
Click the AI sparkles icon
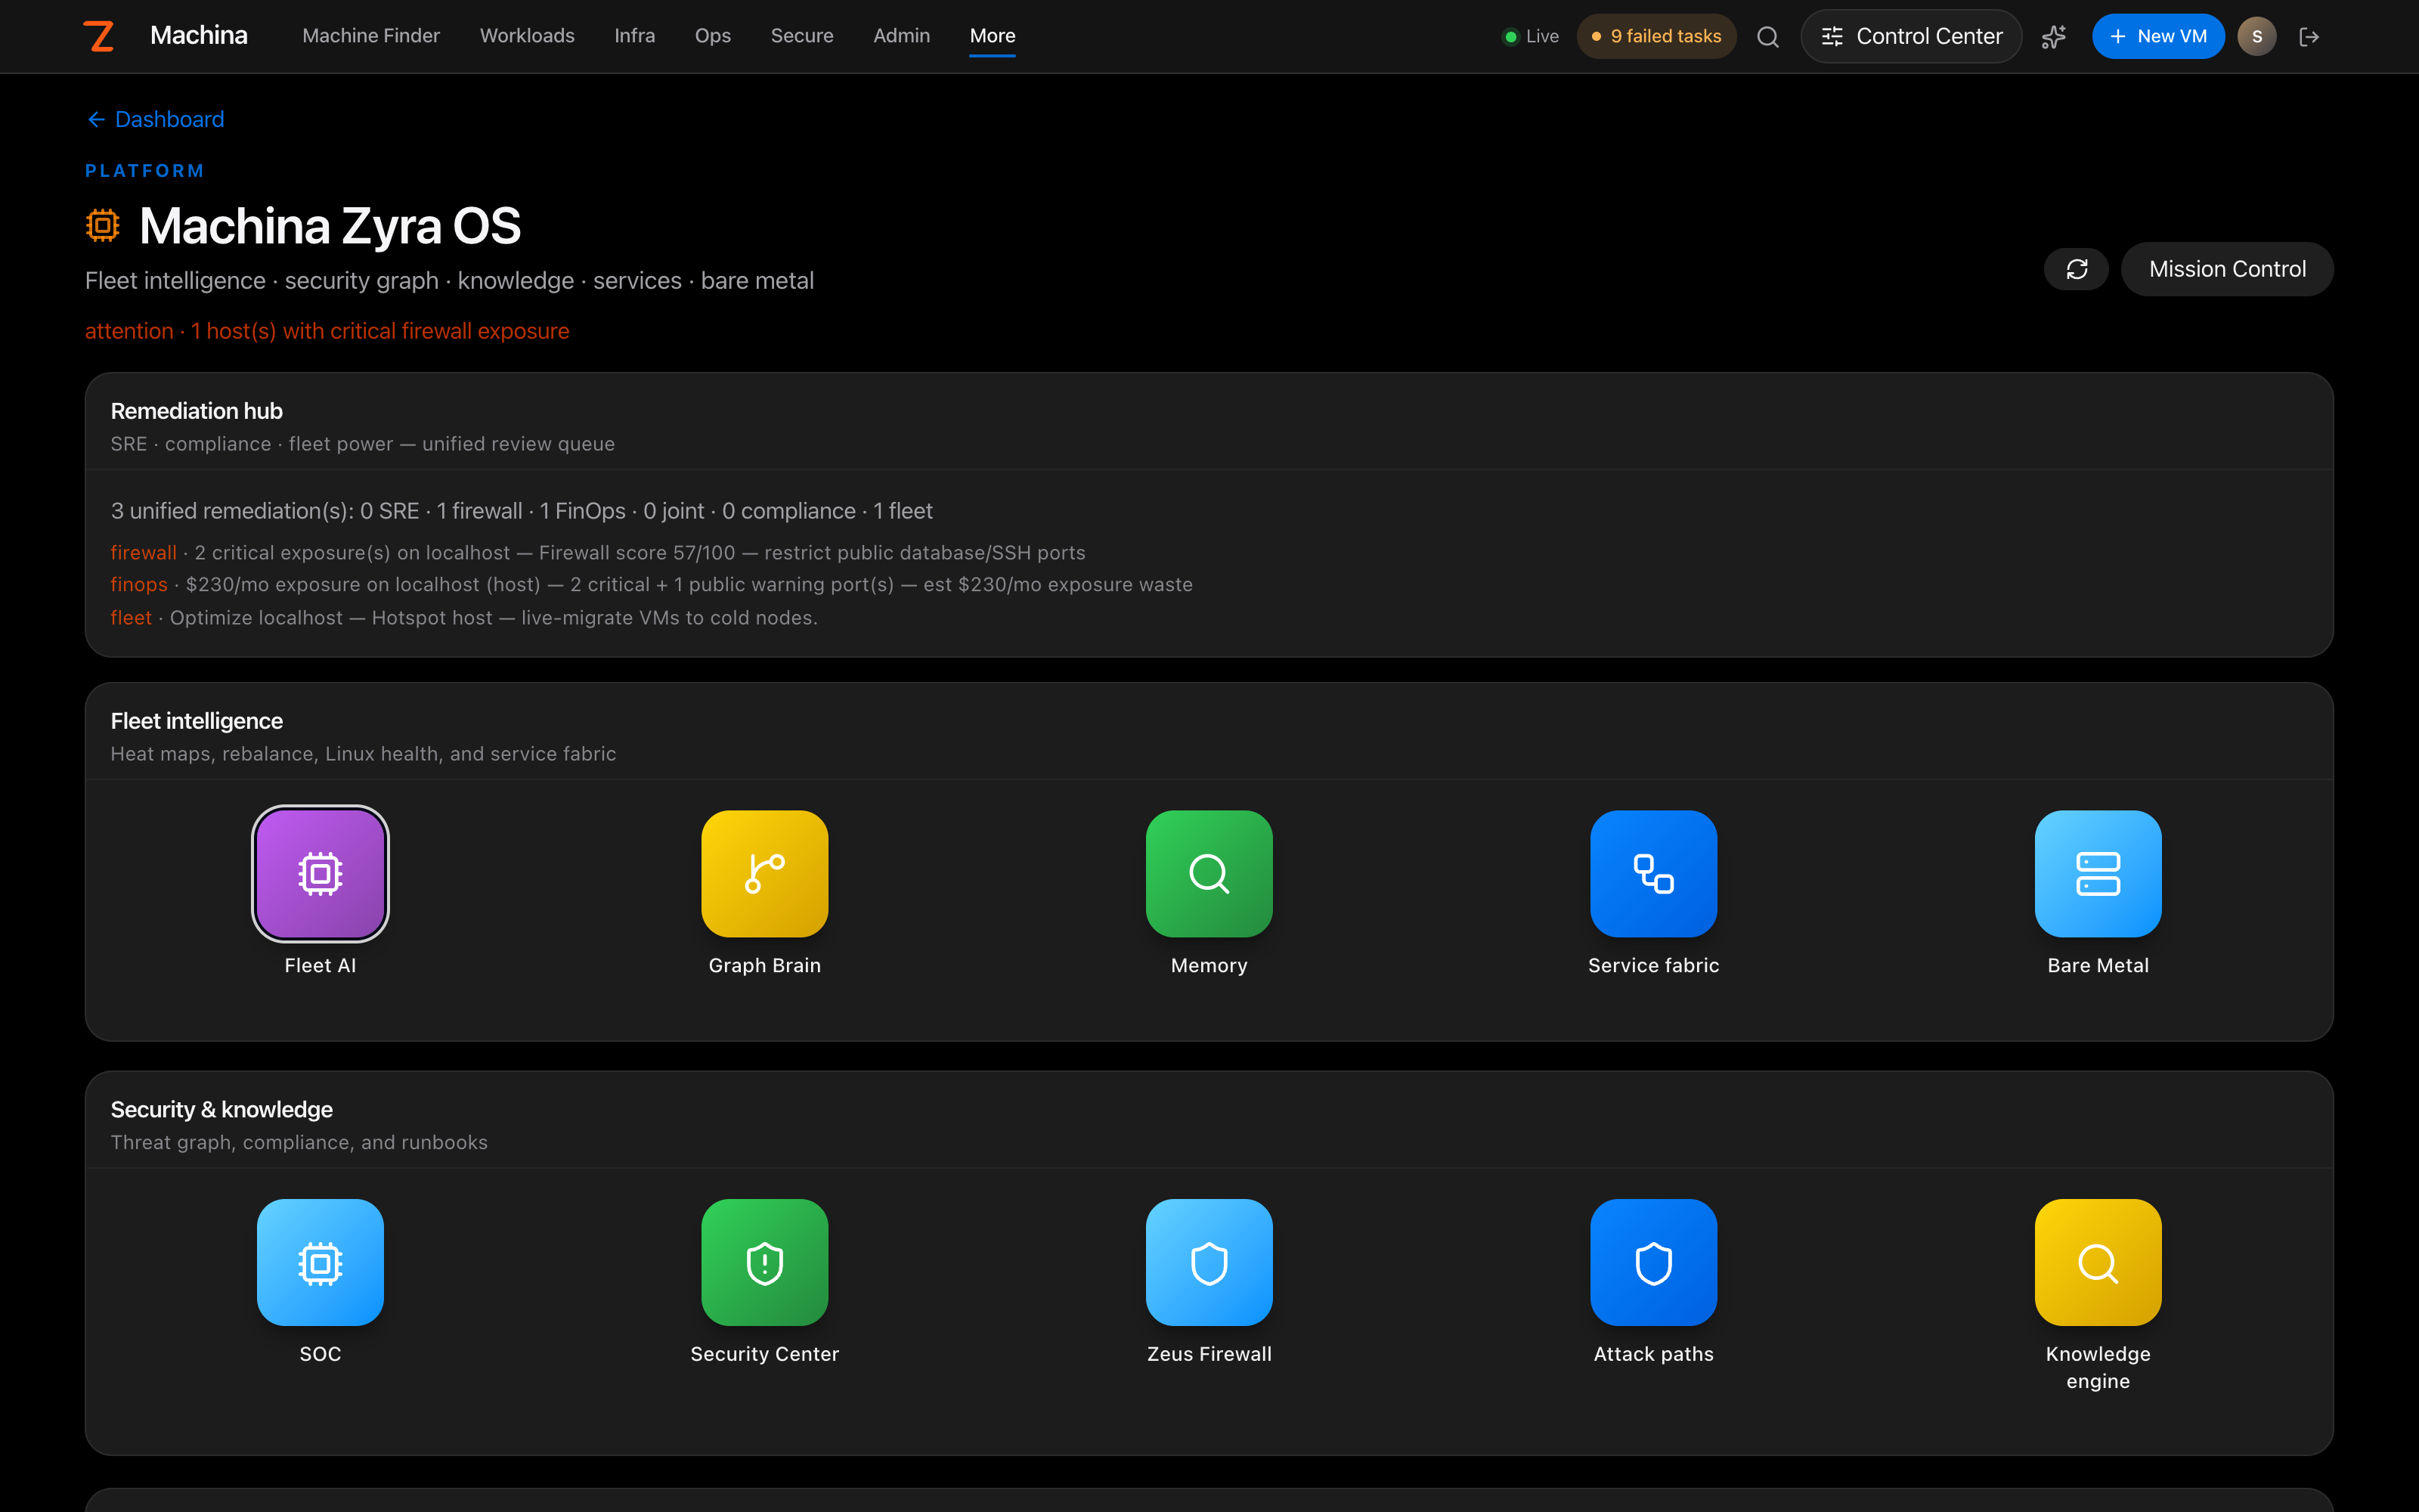tap(2053, 37)
